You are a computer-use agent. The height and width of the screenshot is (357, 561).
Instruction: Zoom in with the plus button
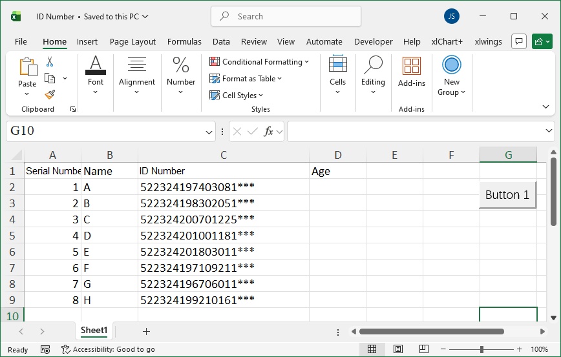point(519,349)
